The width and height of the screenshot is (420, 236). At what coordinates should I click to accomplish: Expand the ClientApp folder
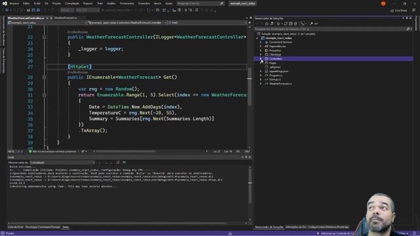261,54
